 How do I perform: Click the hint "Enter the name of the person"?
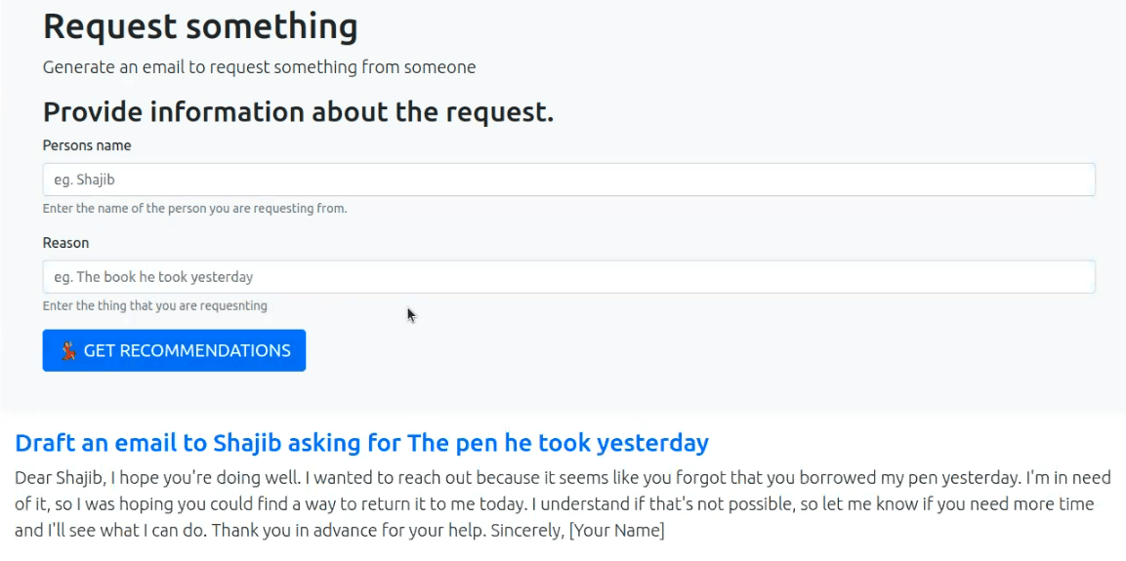[x=194, y=209]
